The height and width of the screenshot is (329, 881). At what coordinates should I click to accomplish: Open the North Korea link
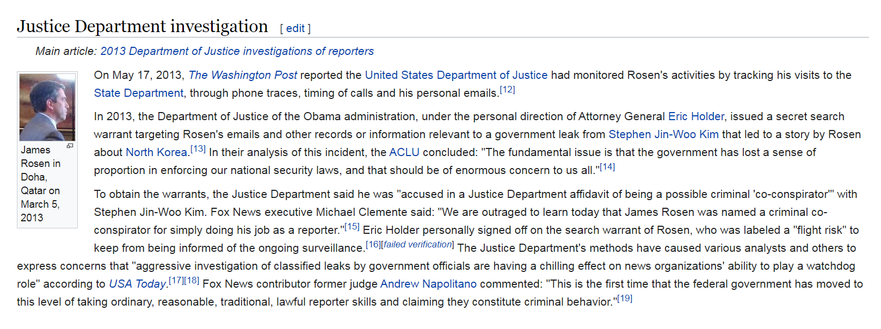pyautogui.click(x=156, y=152)
